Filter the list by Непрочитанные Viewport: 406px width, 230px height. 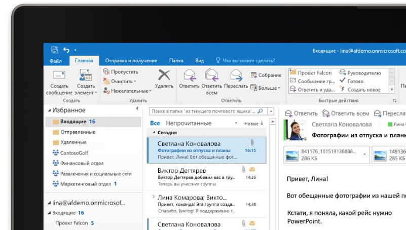(x=188, y=123)
